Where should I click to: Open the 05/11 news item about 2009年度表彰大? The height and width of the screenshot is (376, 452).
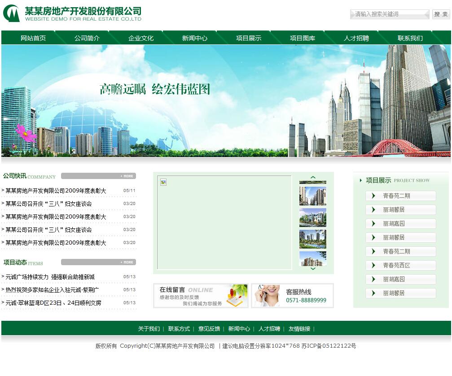click(56, 191)
